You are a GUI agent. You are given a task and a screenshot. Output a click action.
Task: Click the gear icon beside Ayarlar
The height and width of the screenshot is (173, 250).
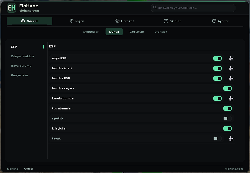click(214, 21)
